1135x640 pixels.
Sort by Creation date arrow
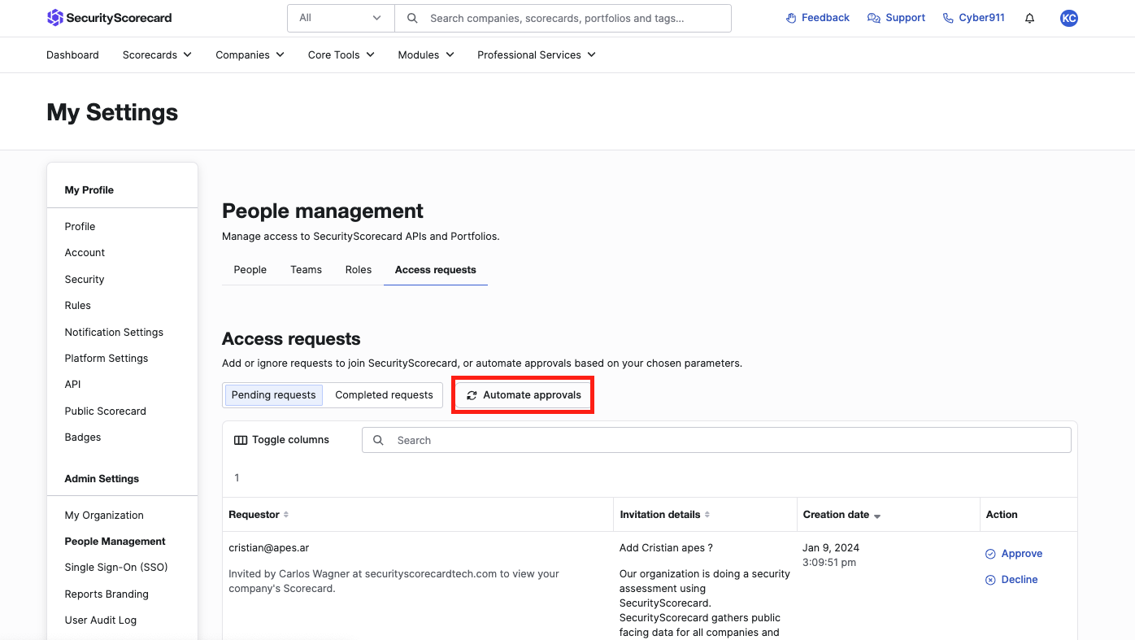[877, 516]
